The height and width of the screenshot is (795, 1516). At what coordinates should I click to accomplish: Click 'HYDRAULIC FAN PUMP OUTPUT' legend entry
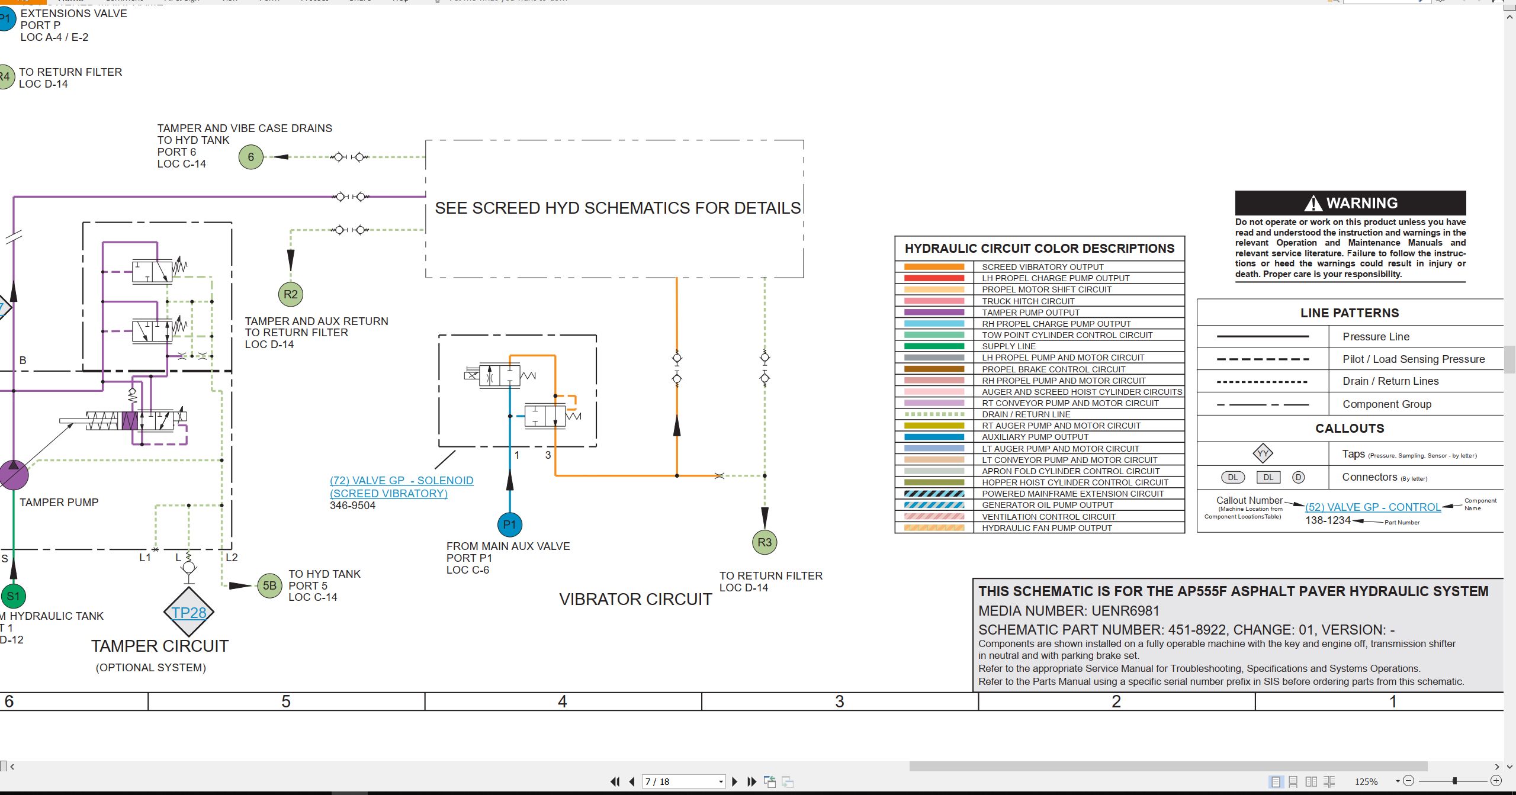[x=1046, y=528]
